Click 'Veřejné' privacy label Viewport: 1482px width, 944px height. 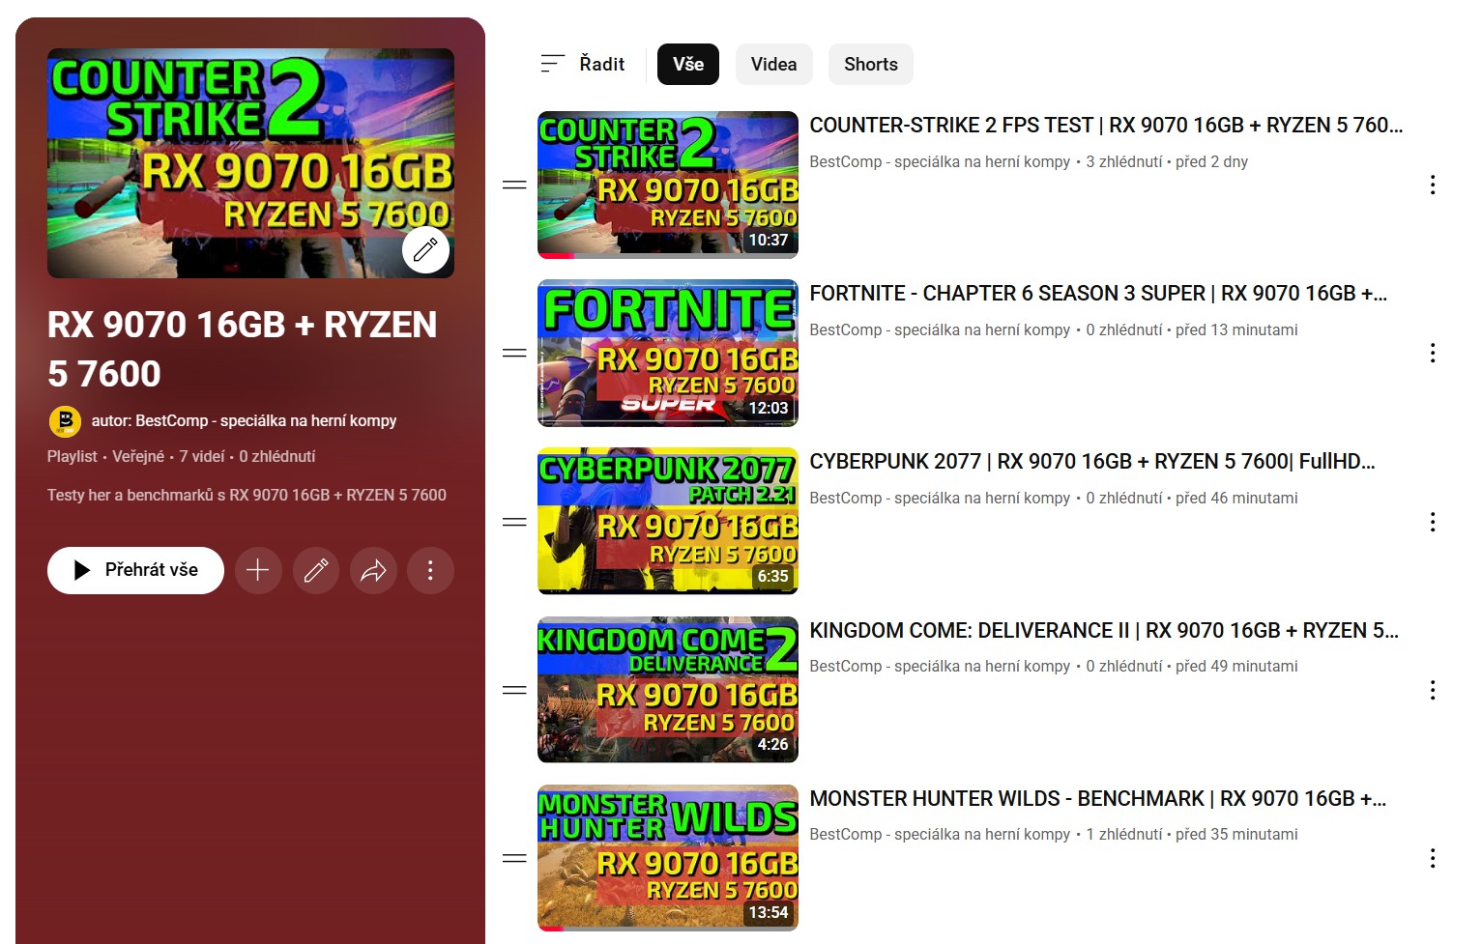pyautogui.click(x=138, y=456)
